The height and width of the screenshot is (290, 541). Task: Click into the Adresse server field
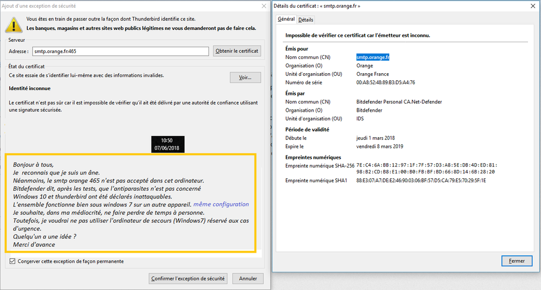pyautogui.click(x=120, y=51)
